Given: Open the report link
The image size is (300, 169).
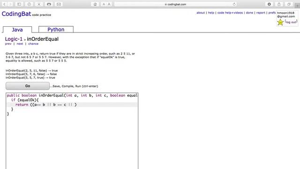Looking at the screenshot, I should (x=261, y=13).
